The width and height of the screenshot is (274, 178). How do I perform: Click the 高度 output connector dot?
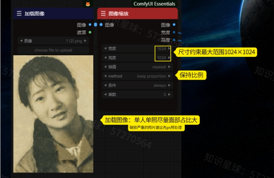point(174,40)
